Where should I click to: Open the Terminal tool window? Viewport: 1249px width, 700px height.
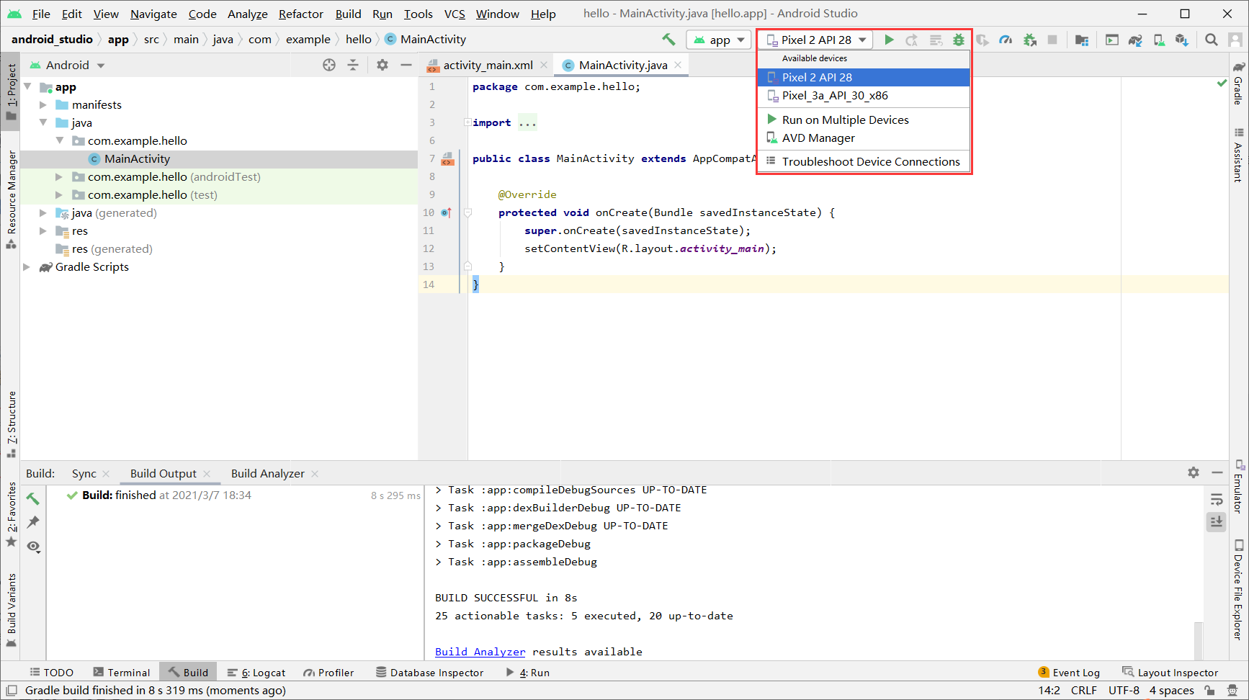(121, 673)
